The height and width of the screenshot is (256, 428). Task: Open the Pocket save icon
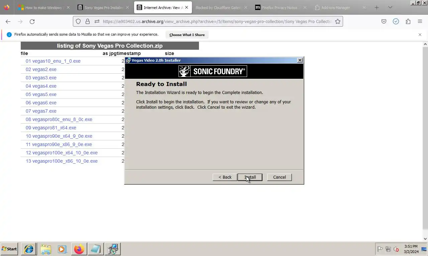pyautogui.click(x=384, y=21)
